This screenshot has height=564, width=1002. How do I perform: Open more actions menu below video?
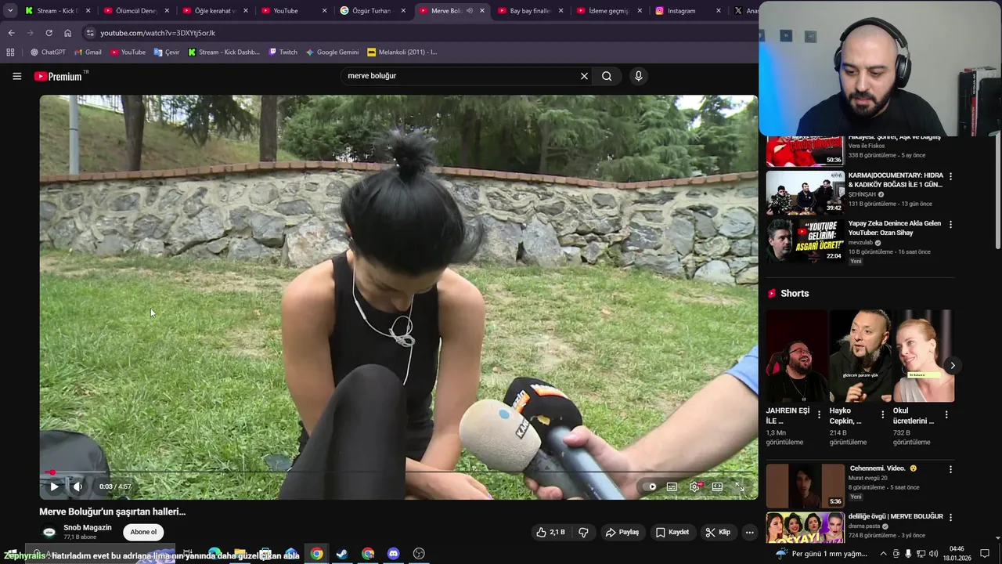coord(749,532)
